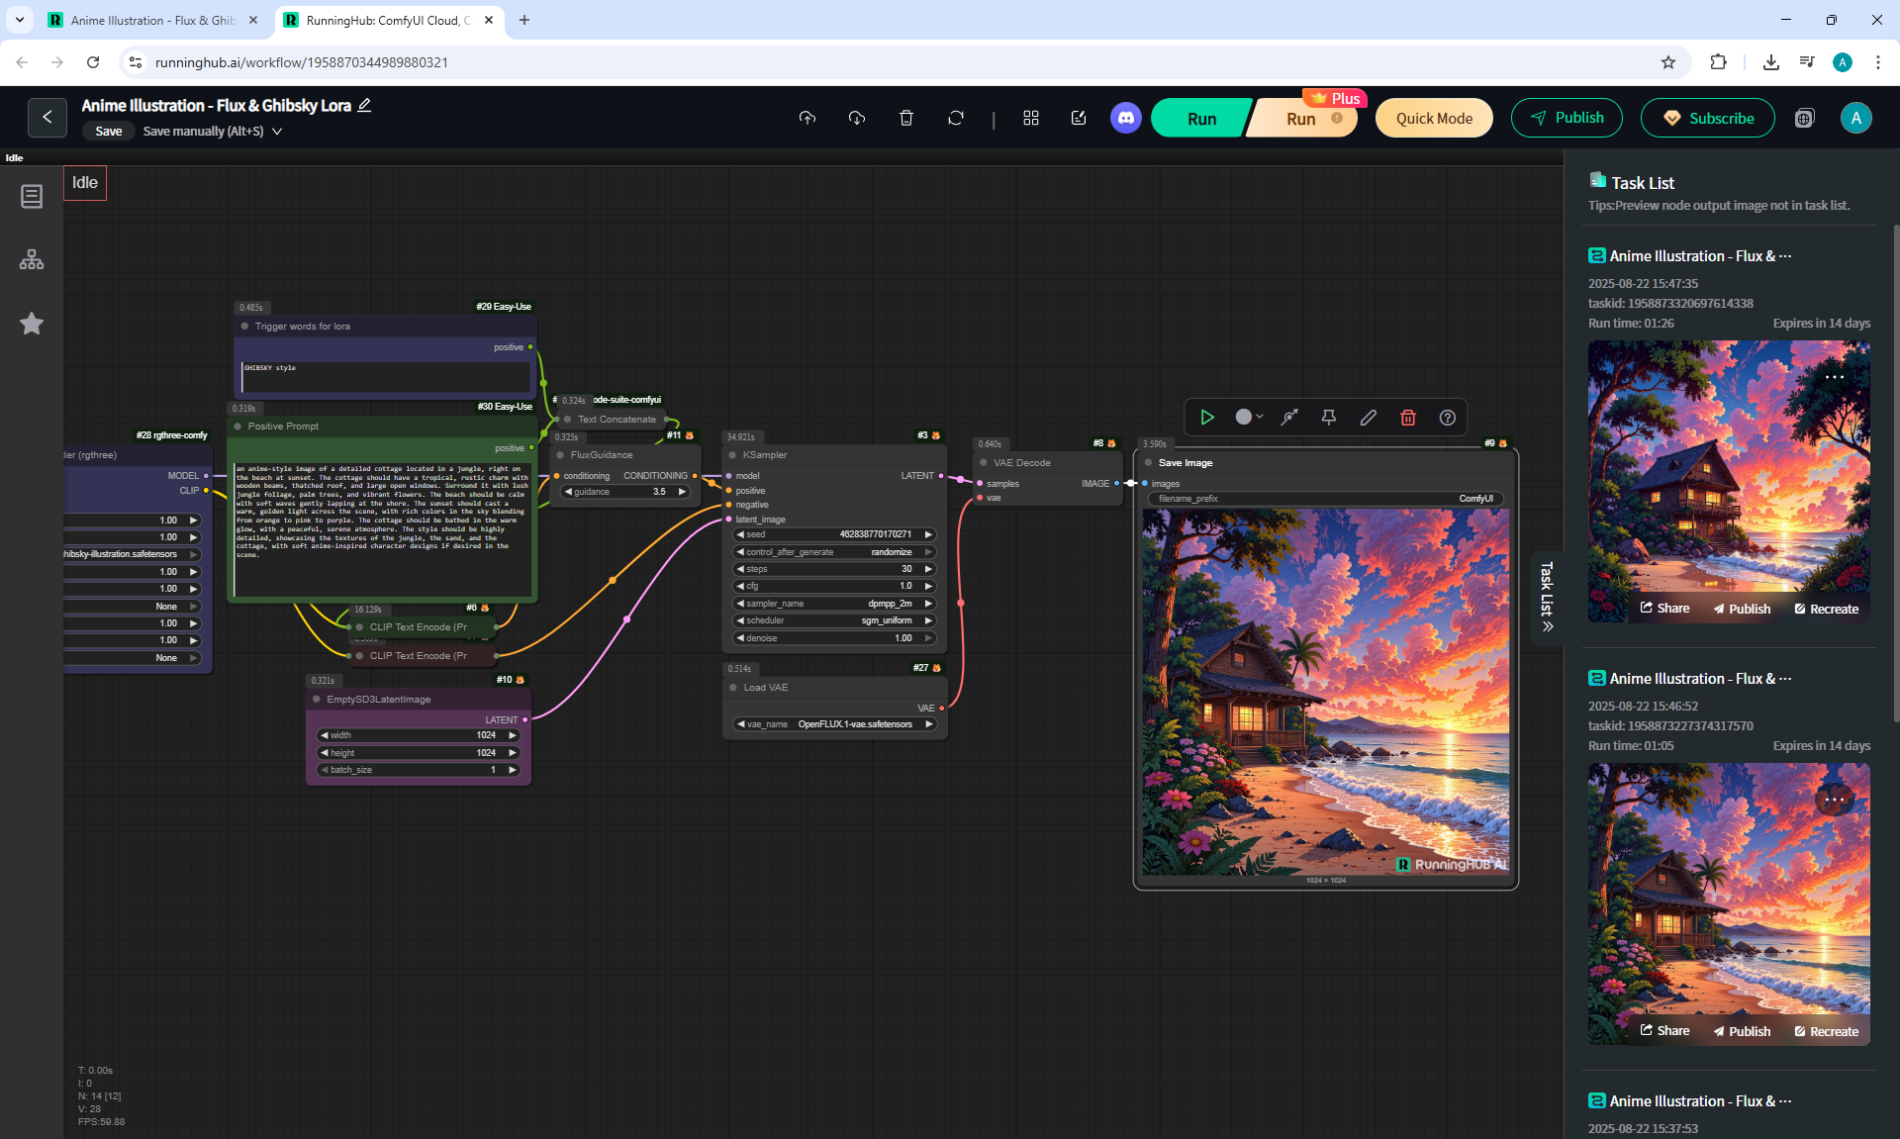This screenshot has width=1900, height=1139.
Task: Open a new browser tab
Action: (524, 20)
